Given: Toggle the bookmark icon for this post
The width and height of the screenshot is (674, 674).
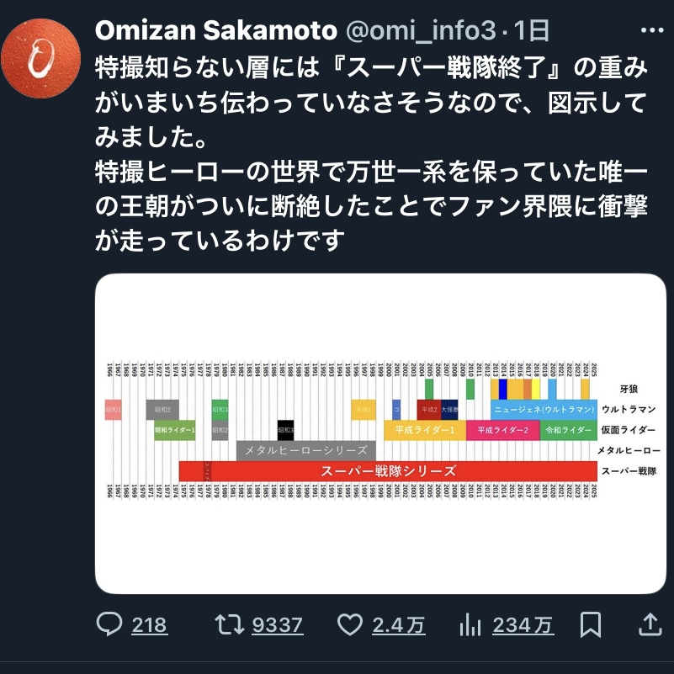Looking at the screenshot, I should coord(591,624).
